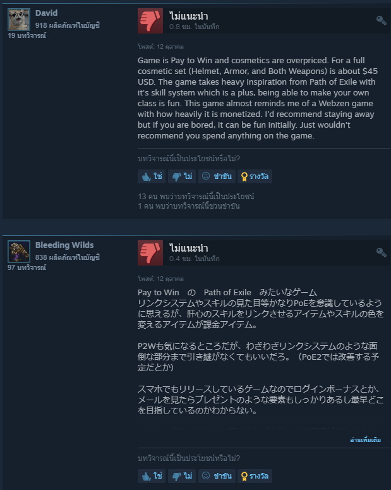Expand review with อ่านเพิ่มเติม (read more) link
391x490 pixels.
pyautogui.click(x=365, y=439)
